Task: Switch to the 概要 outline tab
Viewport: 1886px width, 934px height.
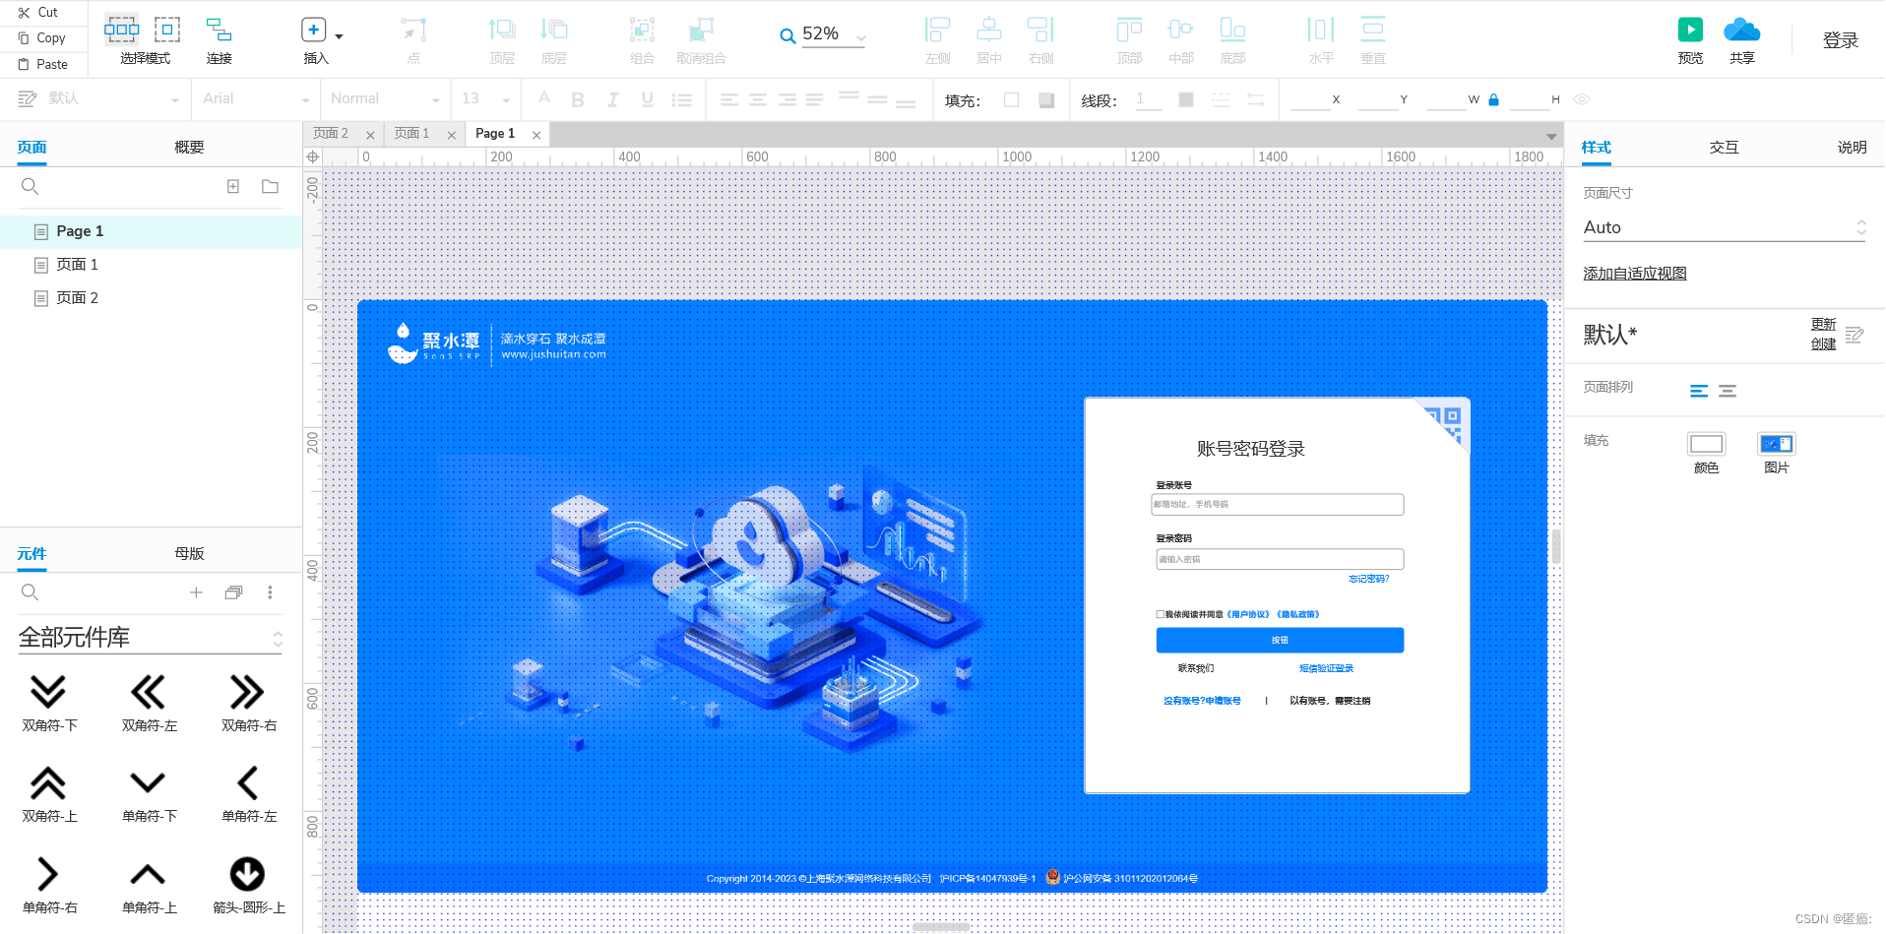Action: coord(189,147)
